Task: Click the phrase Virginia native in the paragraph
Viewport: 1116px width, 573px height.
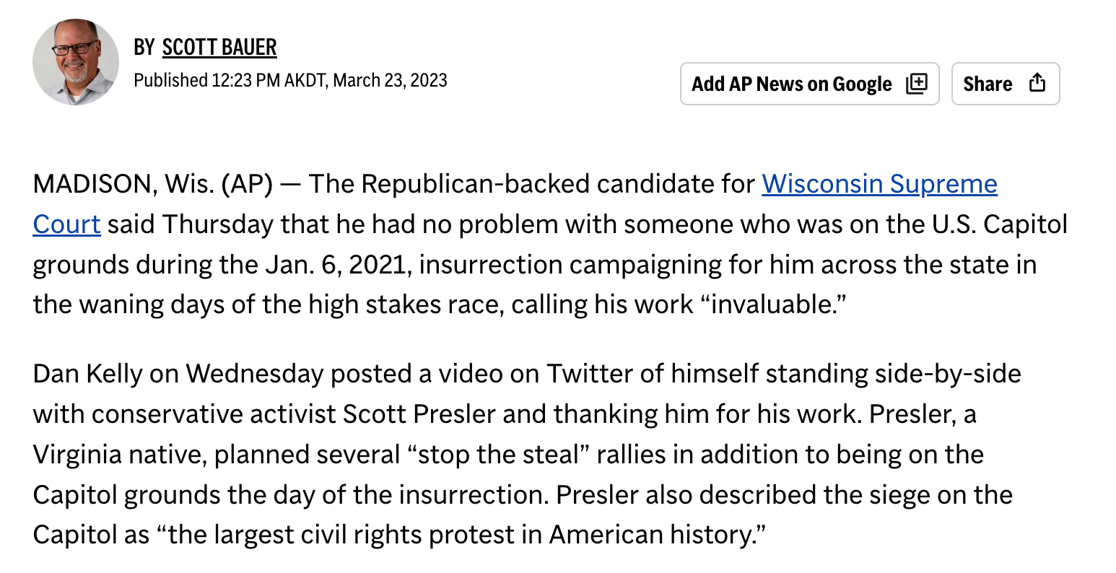Action: [120, 455]
